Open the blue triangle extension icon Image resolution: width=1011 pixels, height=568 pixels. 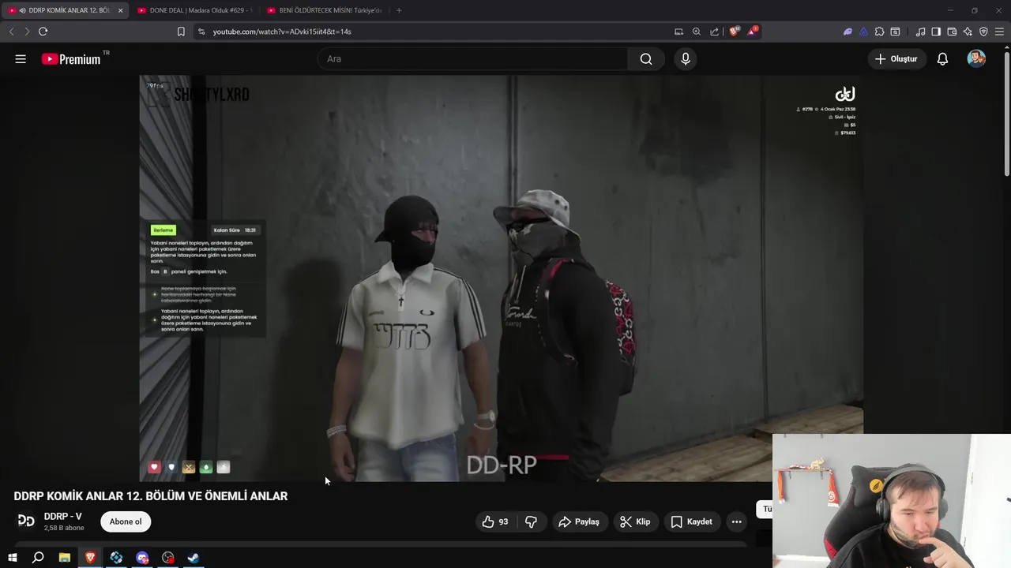click(863, 32)
